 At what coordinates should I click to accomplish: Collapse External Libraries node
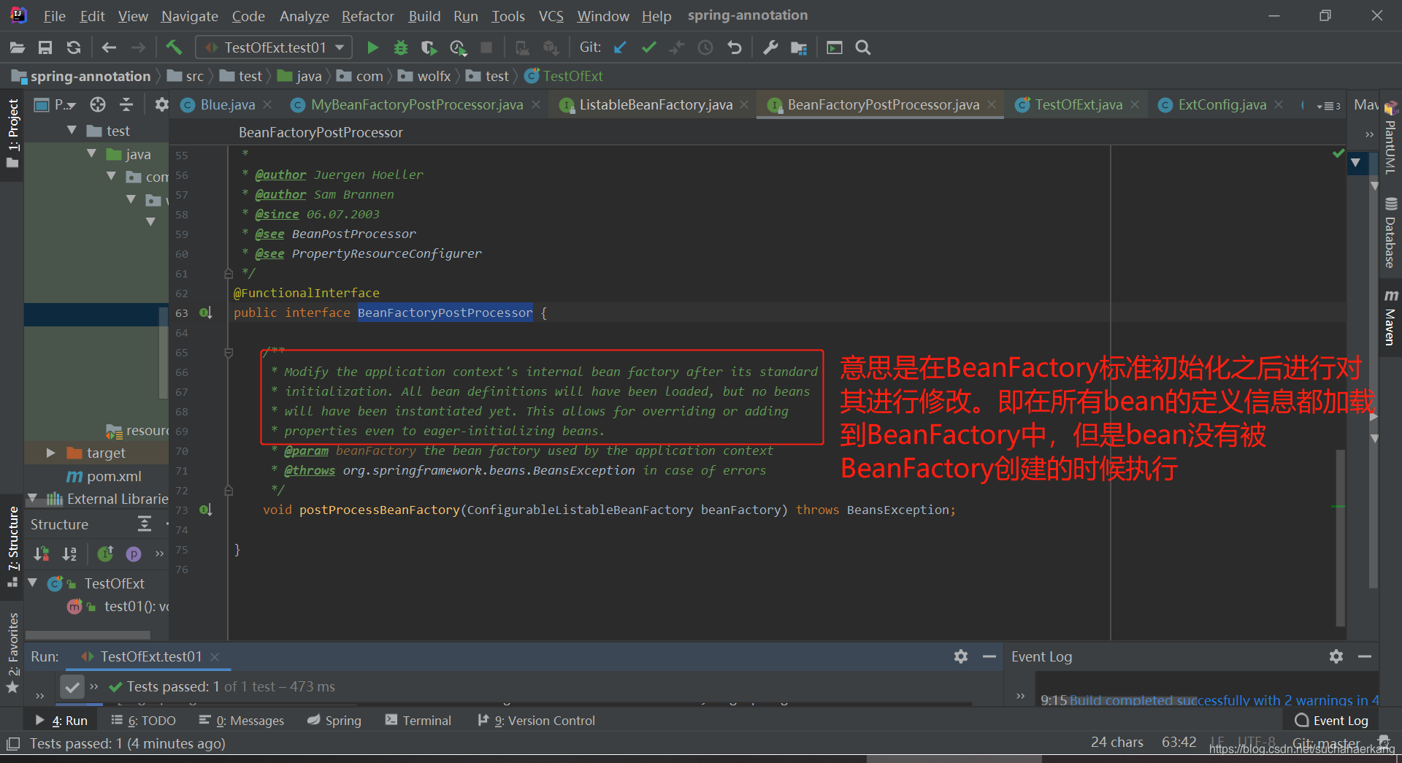[x=32, y=499]
